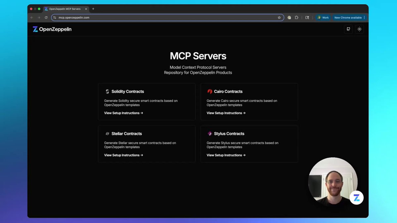397x223 pixels.
Task: Toggle the light/dark theme sun icon
Action: [x=360, y=29]
